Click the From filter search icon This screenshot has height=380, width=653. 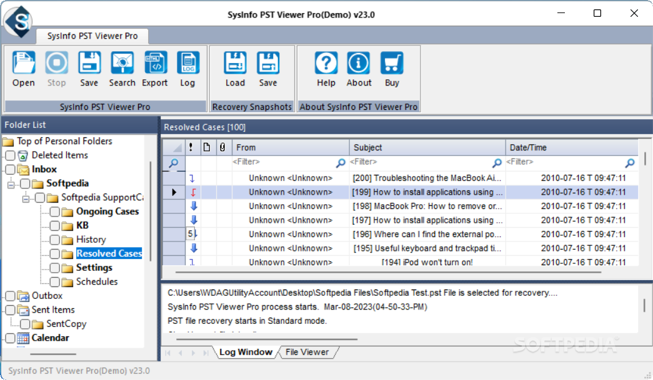[341, 163]
